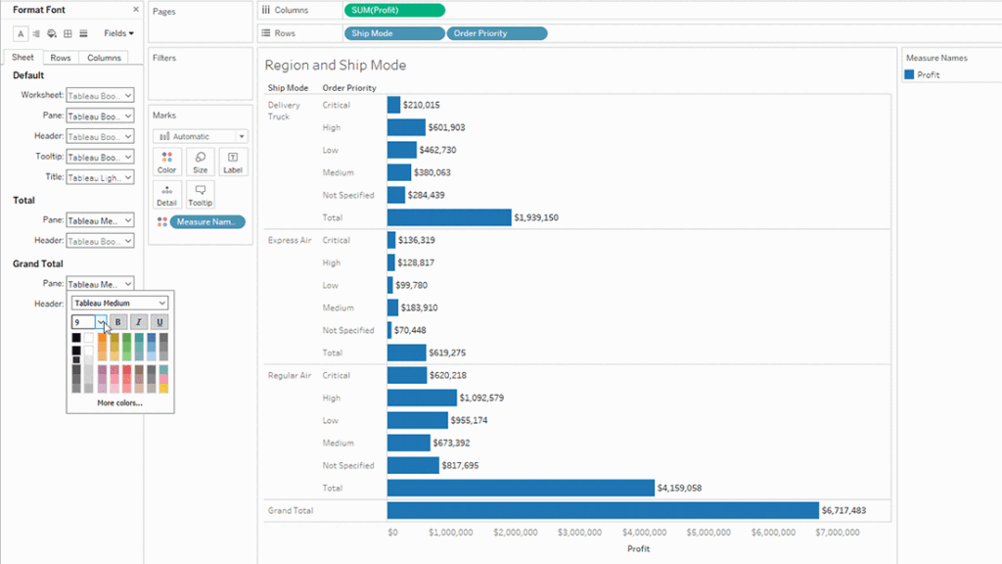This screenshot has height=564, width=1002.
Task: Toggle underline in the font formatting popup
Action: pyautogui.click(x=159, y=321)
